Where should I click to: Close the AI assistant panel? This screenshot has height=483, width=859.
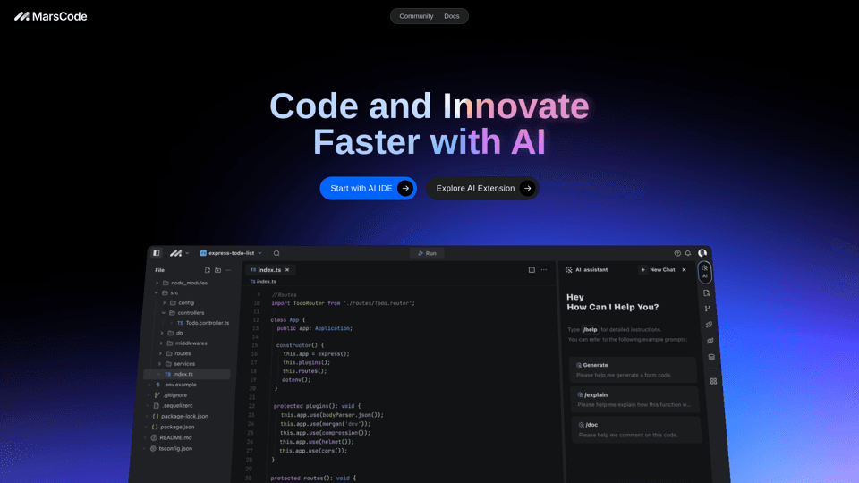click(x=684, y=270)
